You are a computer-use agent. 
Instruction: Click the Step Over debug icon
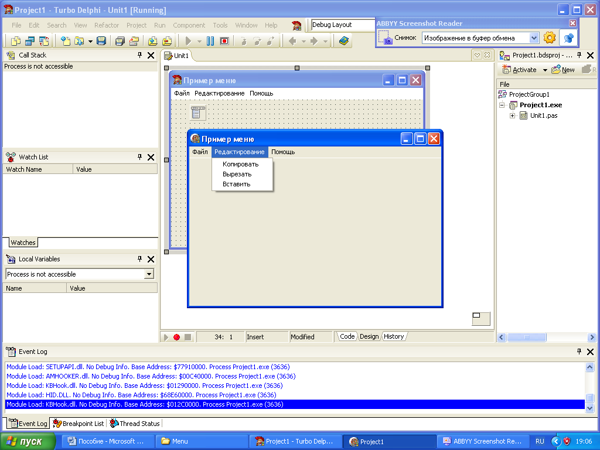pyautogui.click(x=257, y=40)
